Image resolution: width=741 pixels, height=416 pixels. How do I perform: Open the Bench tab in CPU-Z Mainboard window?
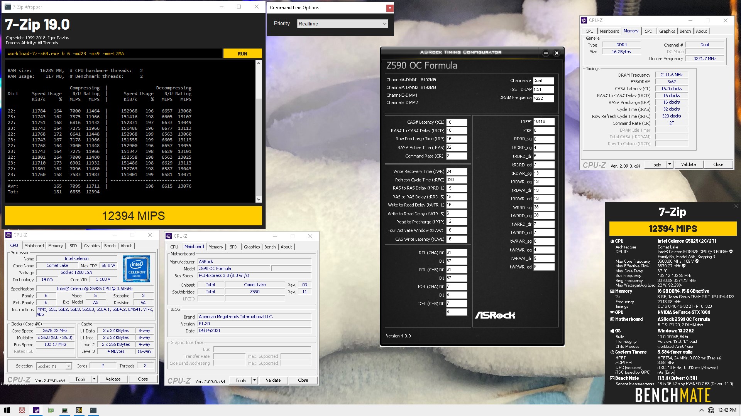(270, 247)
